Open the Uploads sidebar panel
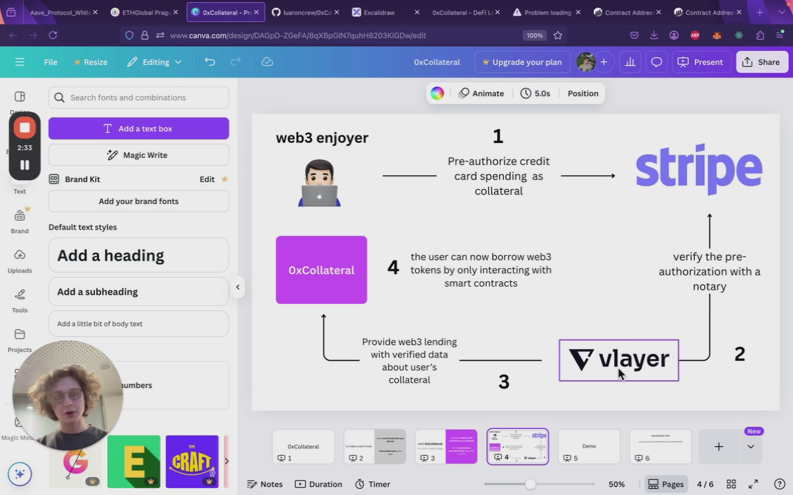The width and height of the screenshot is (793, 495). pos(20,261)
